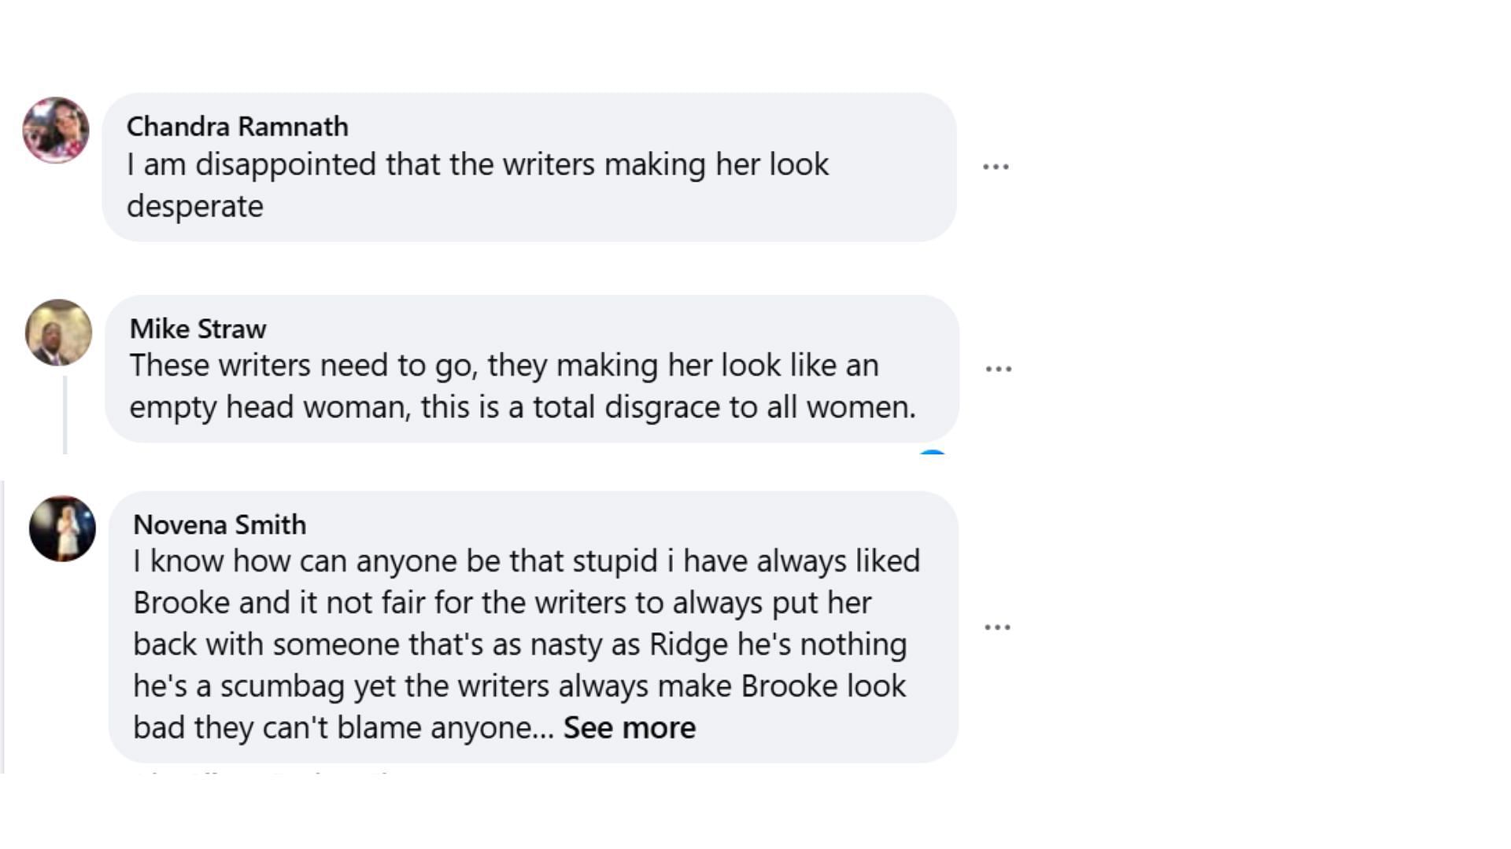Image resolution: width=1511 pixels, height=849 pixels.
Task: Click Chandra Ramnath's profile picture
Action: [x=56, y=130]
